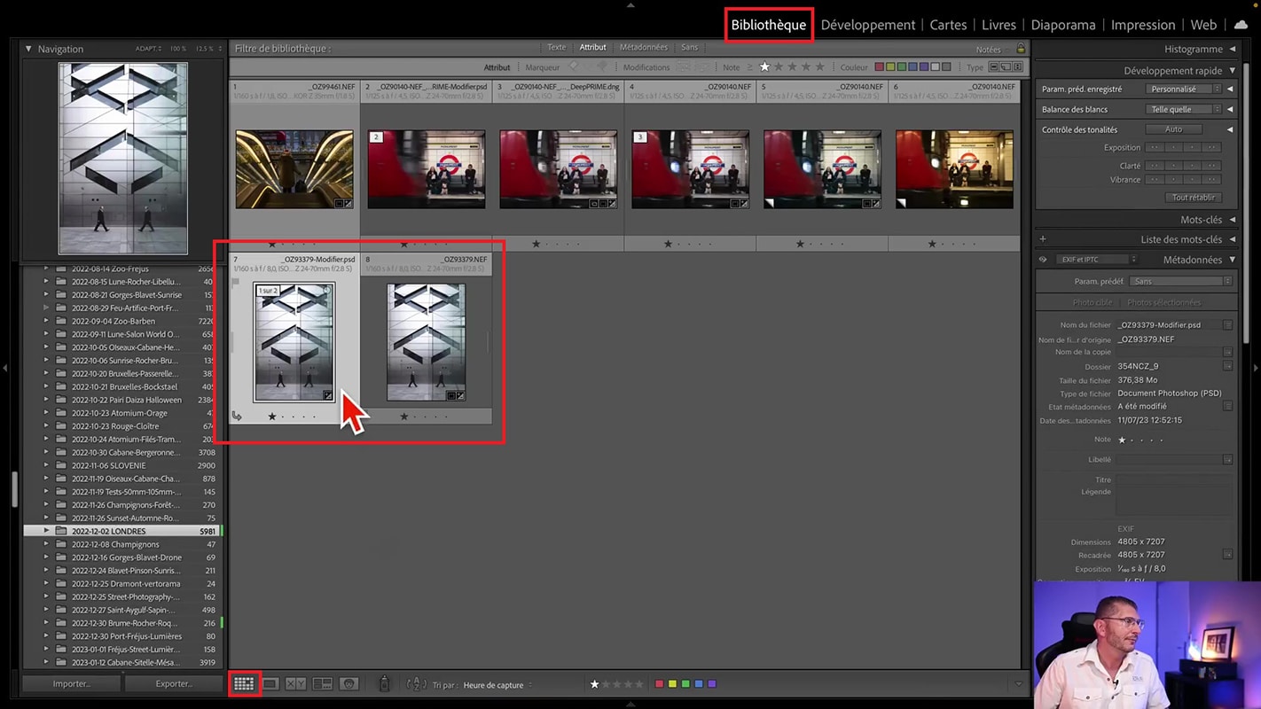Collapse the Développement rapide panel
Viewport: 1261px width, 709px height.
(1232, 70)
